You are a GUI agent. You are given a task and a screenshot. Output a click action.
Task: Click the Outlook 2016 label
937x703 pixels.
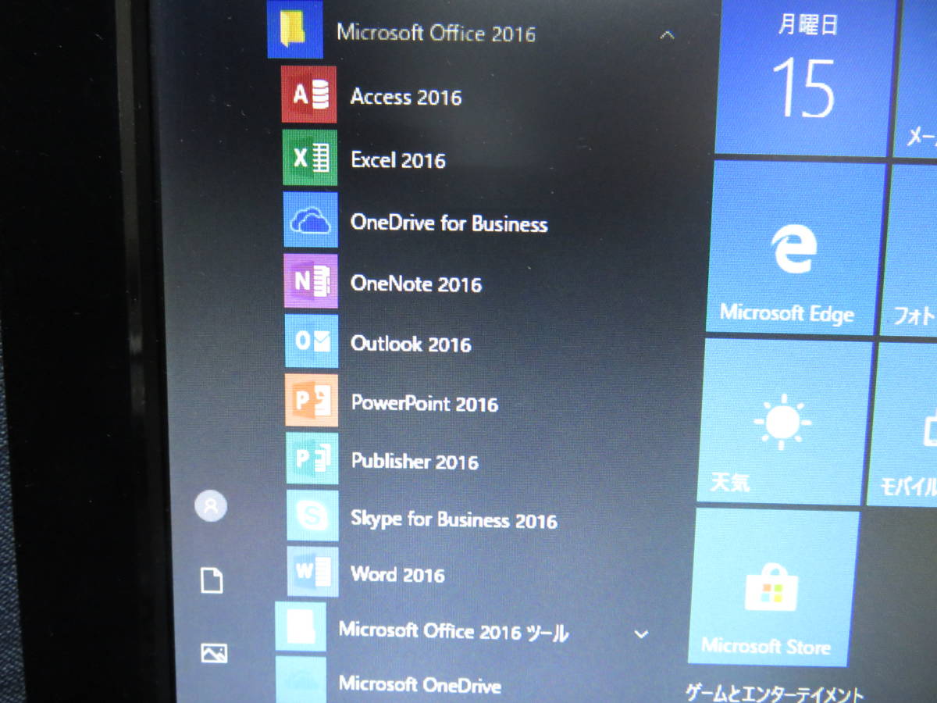[411, 344]
